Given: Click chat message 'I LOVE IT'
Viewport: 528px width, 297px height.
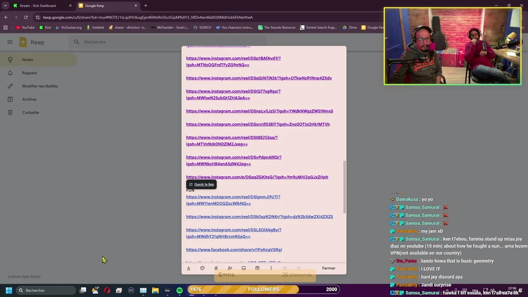Looking at the screenshot, I should [431, 269].
